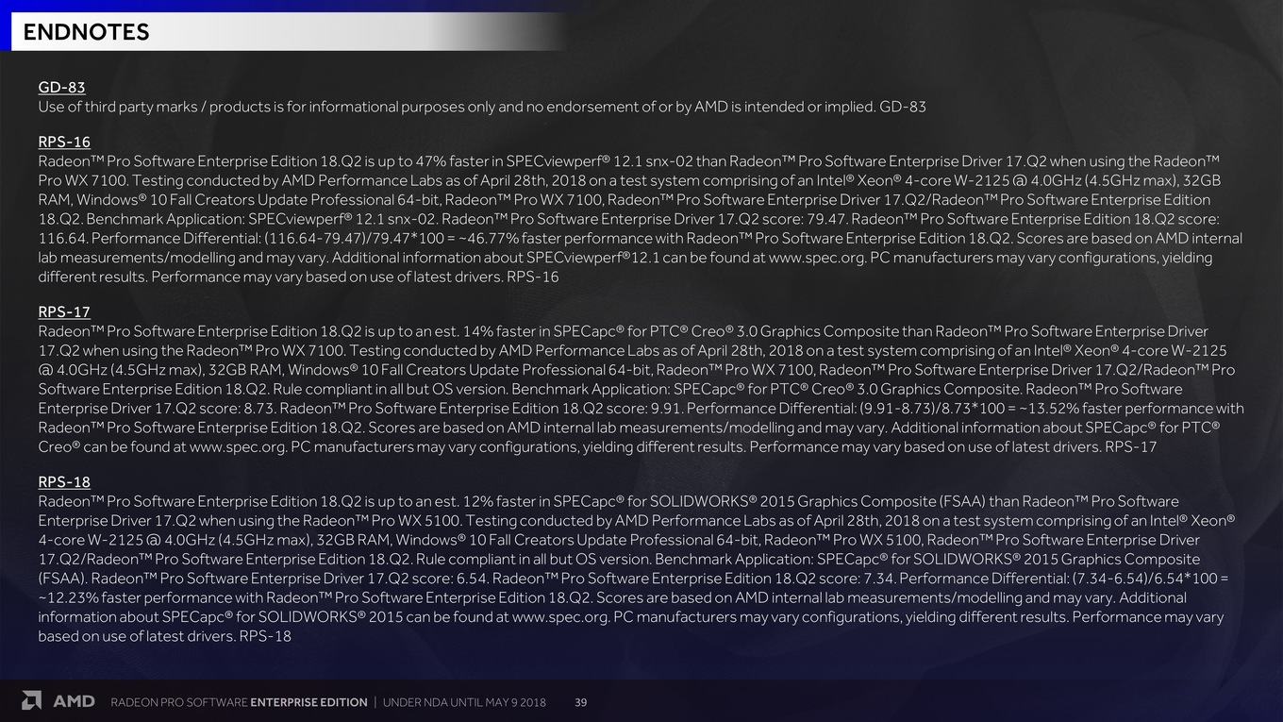
Task: Click the AMD logo in footer
Action: [x=58, y=701]
